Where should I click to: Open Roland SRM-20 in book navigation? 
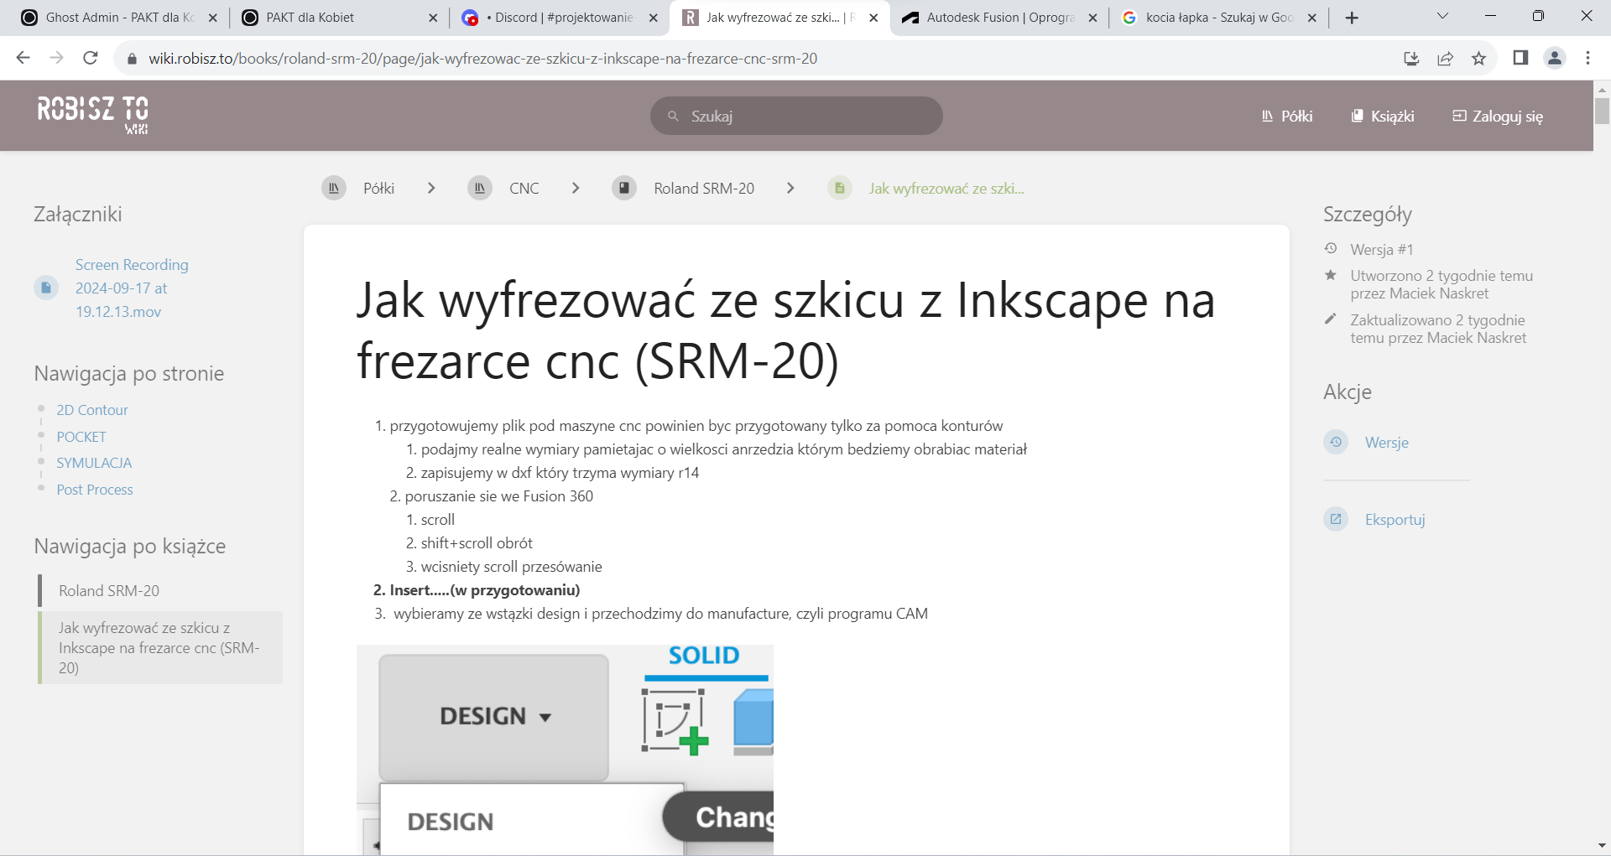[109, 590]
